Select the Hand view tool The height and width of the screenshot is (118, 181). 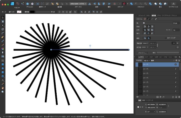(3, 88)
